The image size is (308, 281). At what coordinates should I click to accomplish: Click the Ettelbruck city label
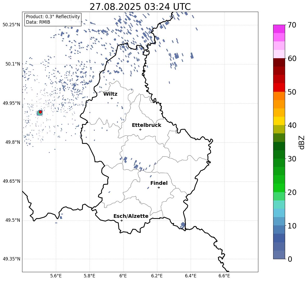tap(146, 125)
